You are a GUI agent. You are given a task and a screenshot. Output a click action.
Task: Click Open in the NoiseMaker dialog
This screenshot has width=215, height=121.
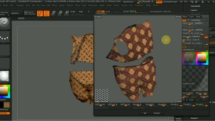click(x=185, y=17)
